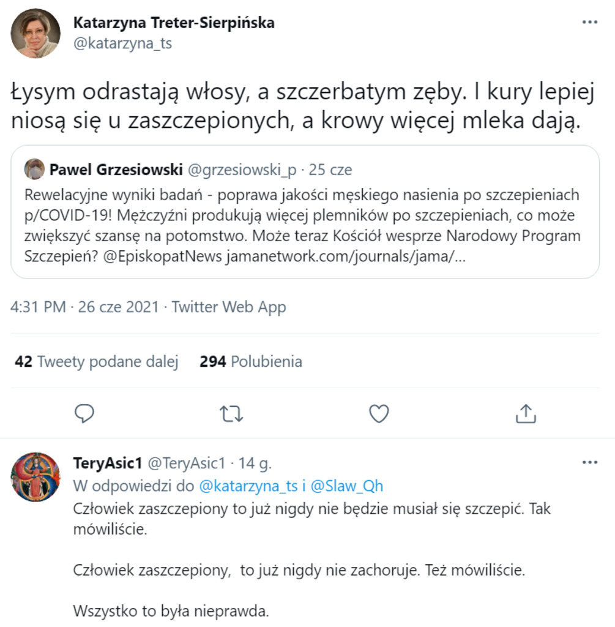Click the @katarzyna_ts handle under name
The height and width of the screenshot is (627, 615).
[122, 44]
